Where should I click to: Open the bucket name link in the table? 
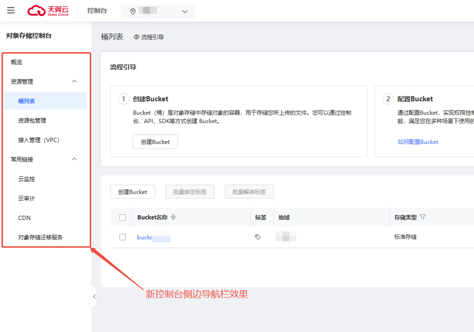[145, 237]
